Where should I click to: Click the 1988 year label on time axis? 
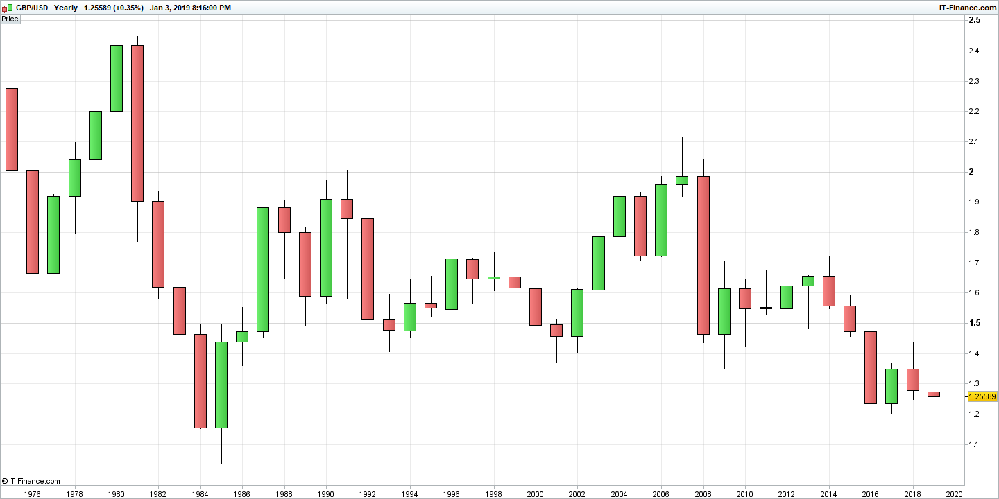284,494
